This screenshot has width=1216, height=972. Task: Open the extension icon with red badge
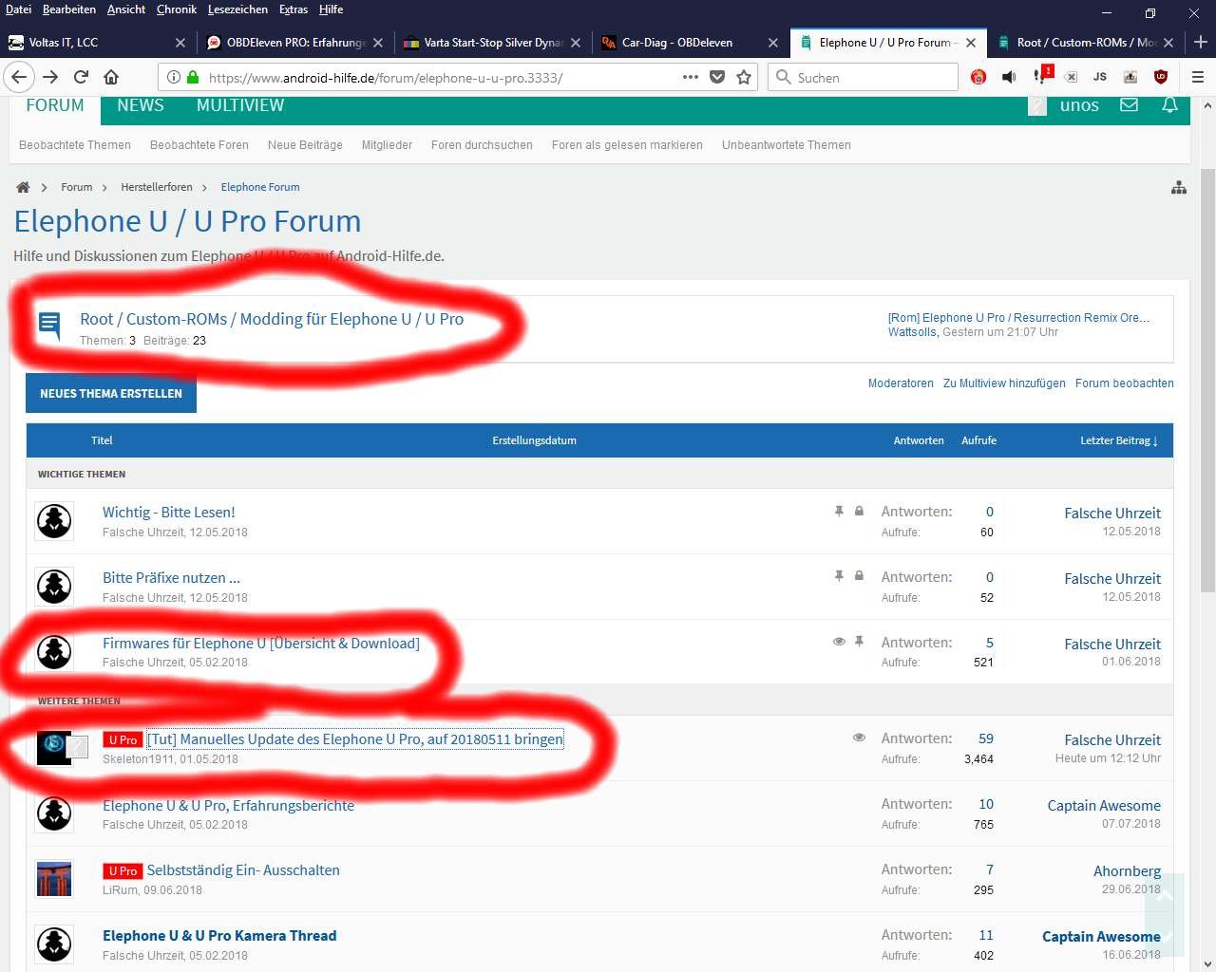[1042, 75]
